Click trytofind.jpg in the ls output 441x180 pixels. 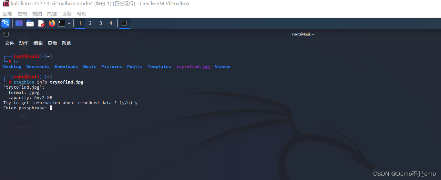pos(193,67)
